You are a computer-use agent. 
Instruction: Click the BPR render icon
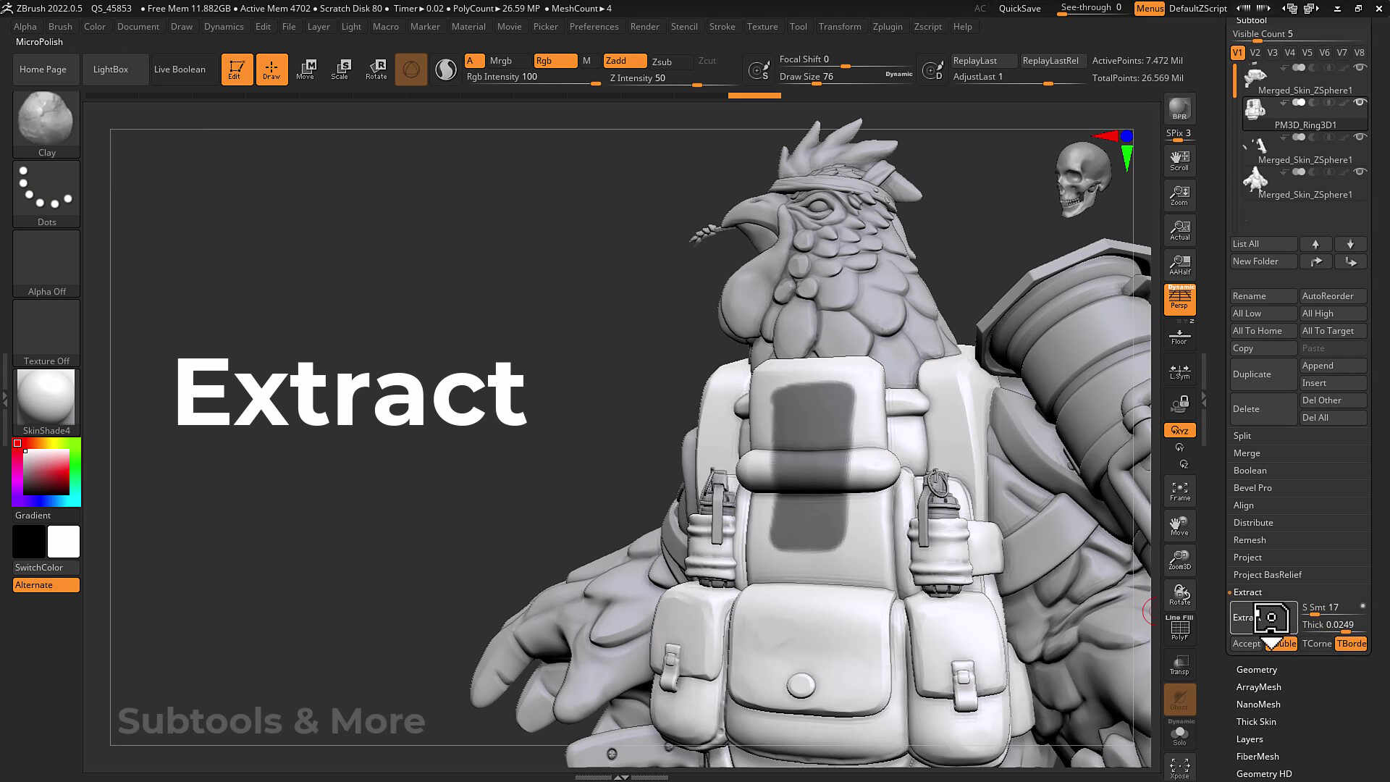[x=1179, y=109]
